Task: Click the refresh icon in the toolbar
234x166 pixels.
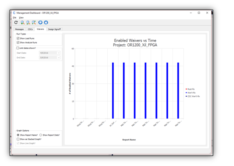Action: point(16,22)
